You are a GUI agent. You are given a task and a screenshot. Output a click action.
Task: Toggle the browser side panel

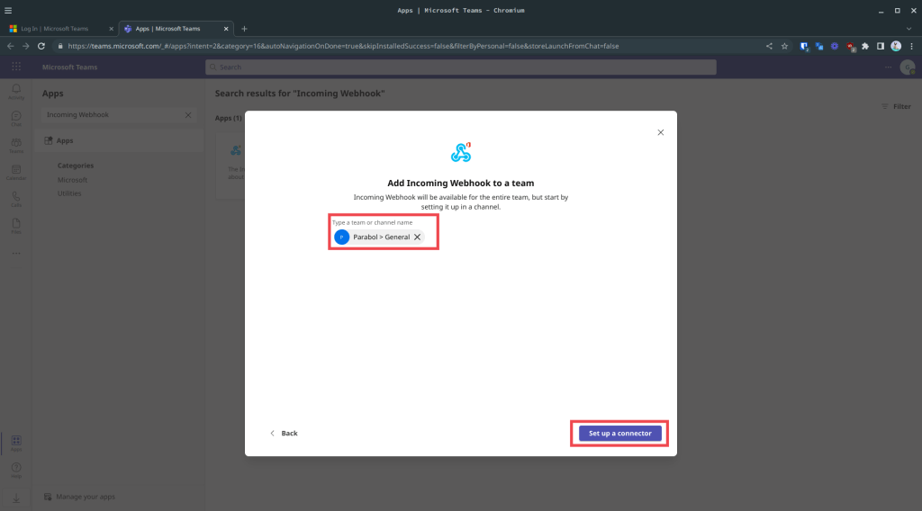(x=881, y=47)
